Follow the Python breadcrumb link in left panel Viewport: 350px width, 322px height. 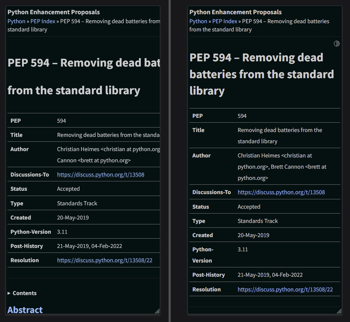point(16,21)
